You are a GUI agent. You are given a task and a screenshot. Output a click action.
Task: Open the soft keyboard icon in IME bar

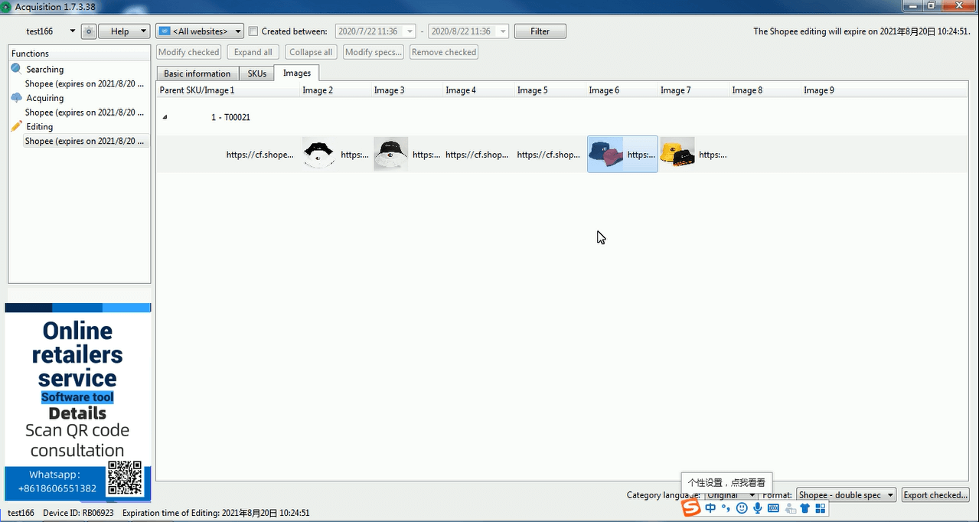773,508
